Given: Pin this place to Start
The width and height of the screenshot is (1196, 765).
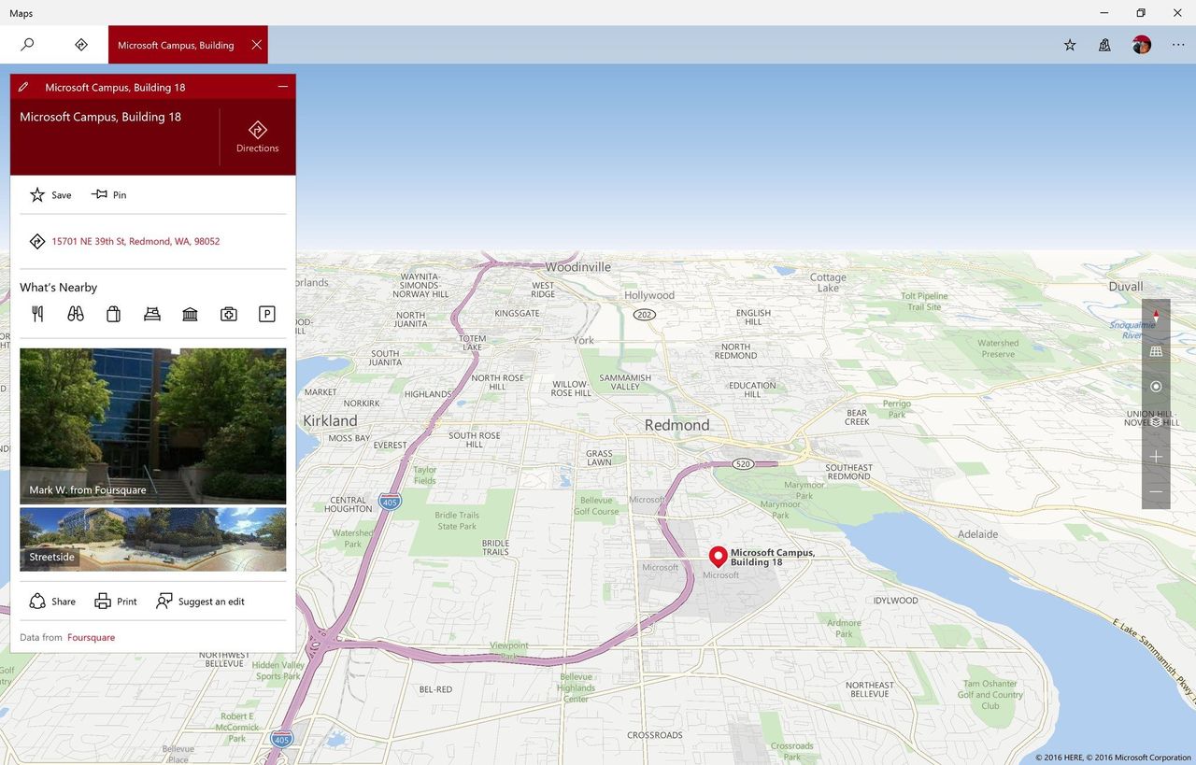Looking at the screenshot, I should 108,194.
